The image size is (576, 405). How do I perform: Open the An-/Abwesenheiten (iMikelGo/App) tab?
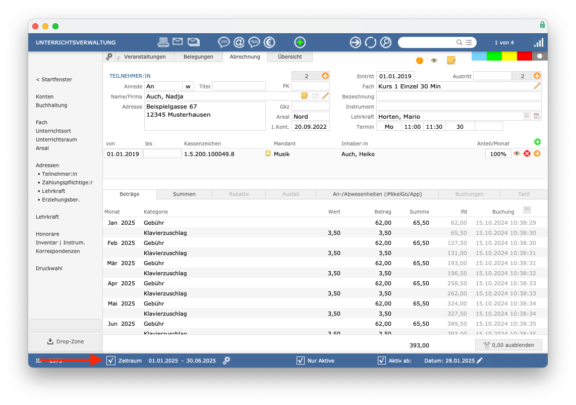(x=377, y=194)
